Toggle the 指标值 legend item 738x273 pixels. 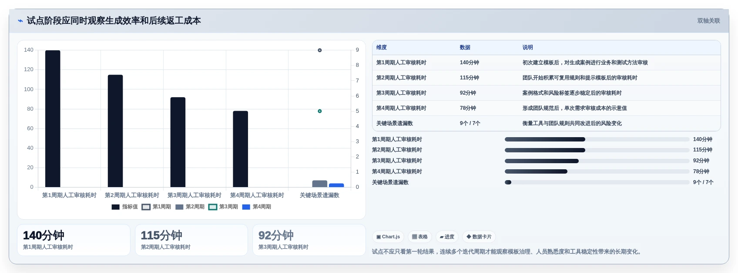[x=124, y=207]
